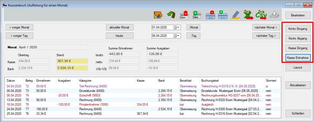This screenshot has width=314, height=122.
Task: Select the Privatentnahme (1890) row
Action: click(x=92, y=104)
